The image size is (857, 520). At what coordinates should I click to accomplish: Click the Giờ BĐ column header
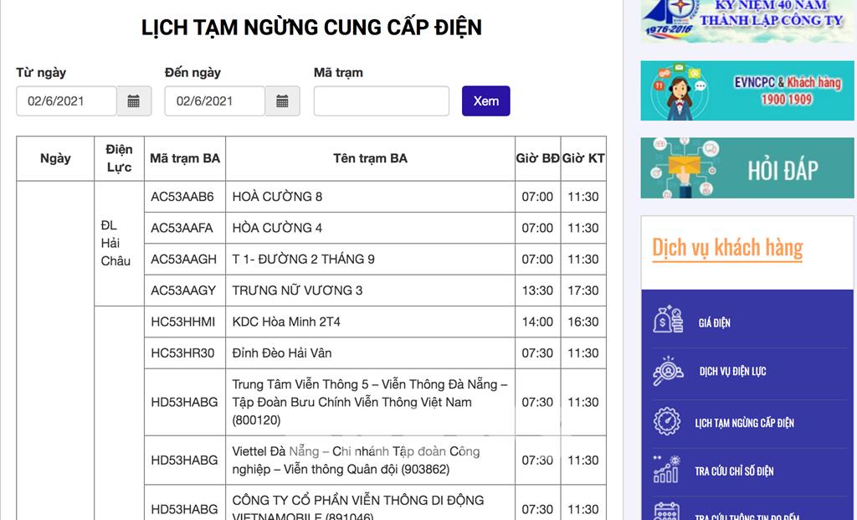538,158
